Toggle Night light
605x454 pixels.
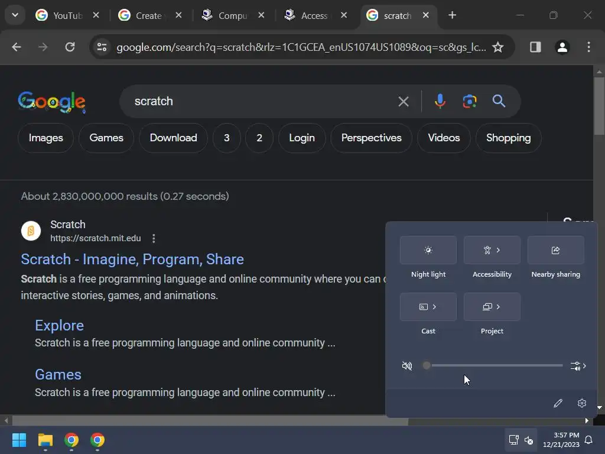pos(428,250)
